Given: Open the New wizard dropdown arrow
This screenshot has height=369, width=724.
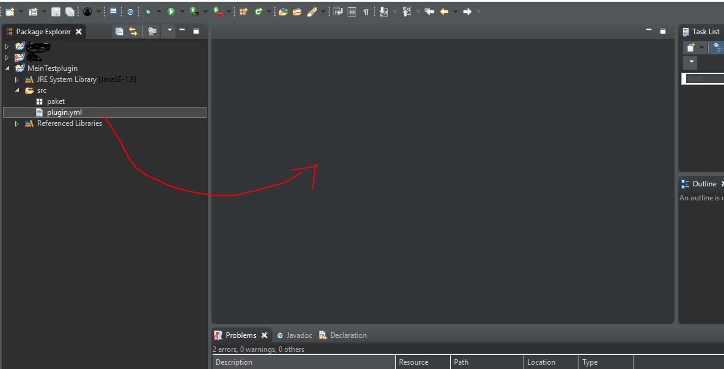Looking at the screenshot, I should pyautogui.click(x=21, y=12).
